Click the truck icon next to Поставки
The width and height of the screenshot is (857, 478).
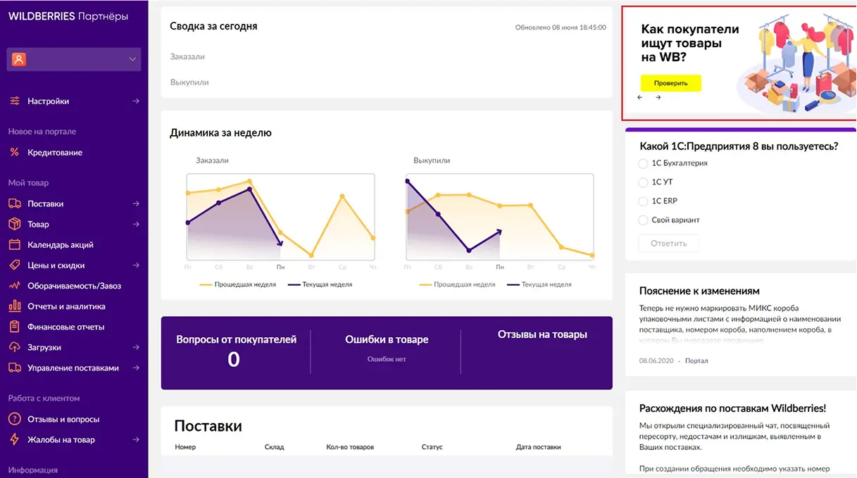click(15, 204)
